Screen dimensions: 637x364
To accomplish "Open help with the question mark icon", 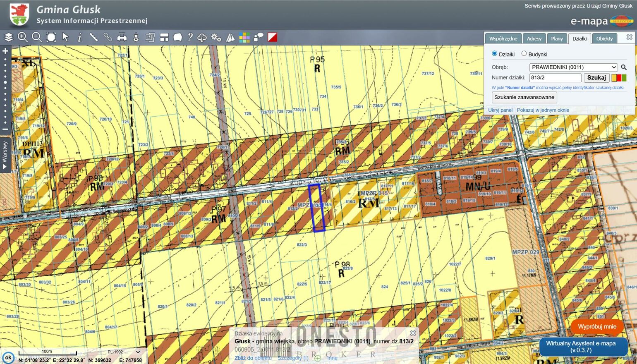I will pos(190,38).
